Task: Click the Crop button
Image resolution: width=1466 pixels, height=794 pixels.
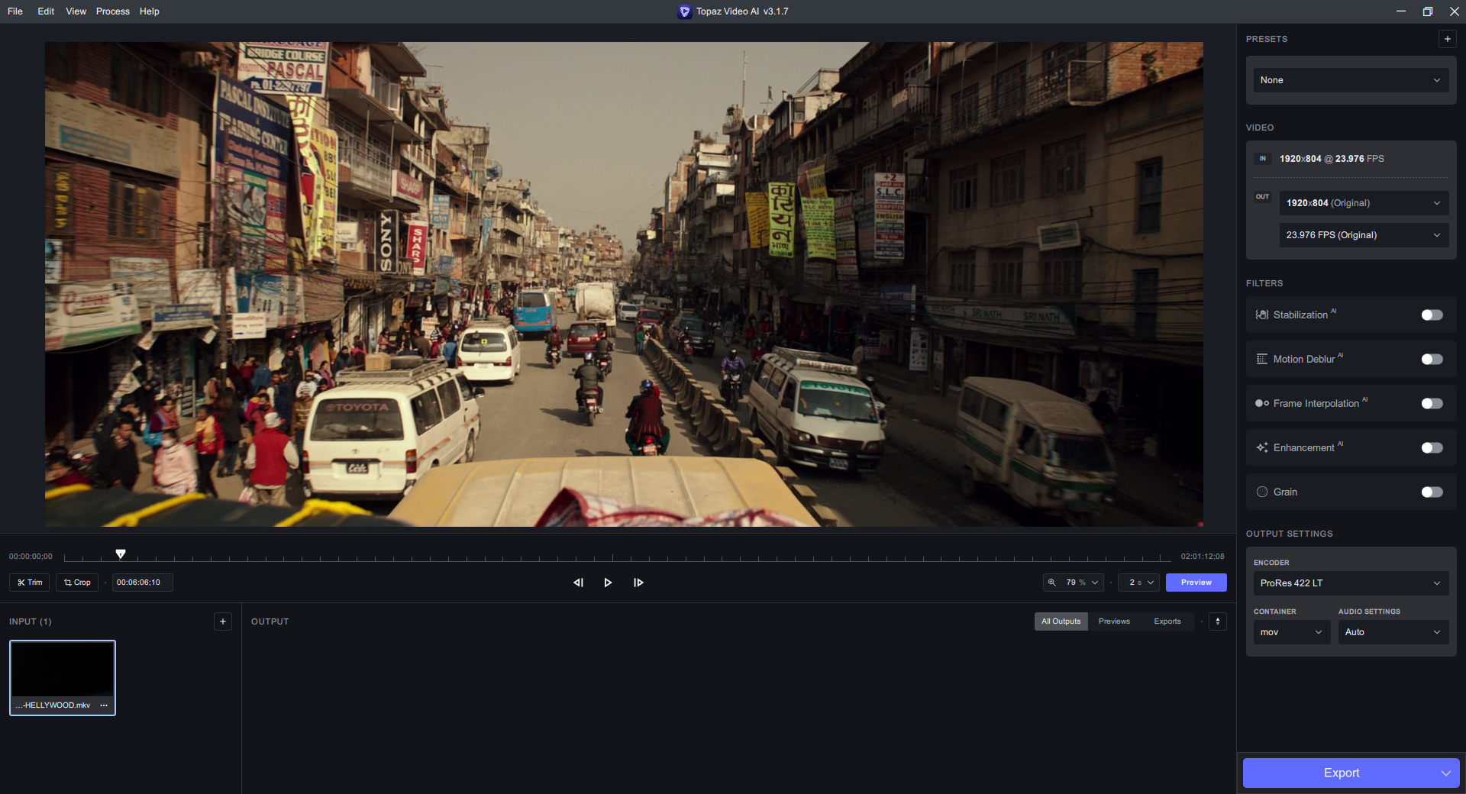Action: [77, 583]
